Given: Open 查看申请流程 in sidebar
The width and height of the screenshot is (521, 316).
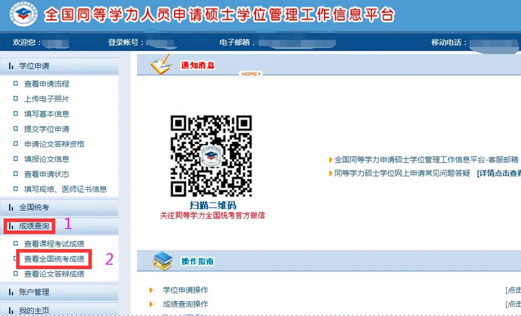Looking at the screenshot, I should pos(47,84).
